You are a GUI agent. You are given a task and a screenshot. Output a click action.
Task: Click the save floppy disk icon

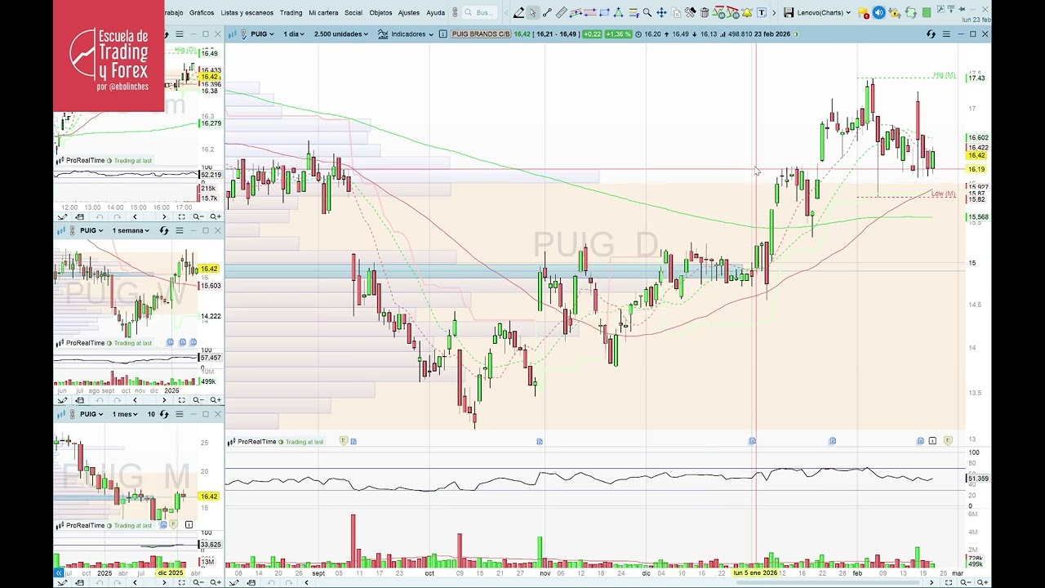pyautogui.click(x=789, y=12)
